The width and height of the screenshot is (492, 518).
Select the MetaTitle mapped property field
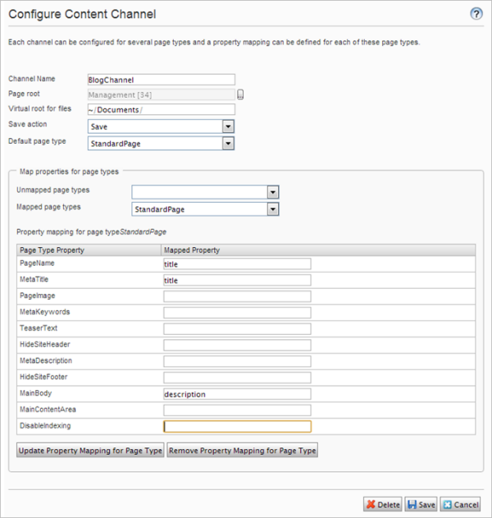click(237, 280)
